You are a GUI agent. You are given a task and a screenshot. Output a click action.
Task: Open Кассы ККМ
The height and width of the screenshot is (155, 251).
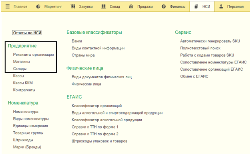click(x=23, y=83)
